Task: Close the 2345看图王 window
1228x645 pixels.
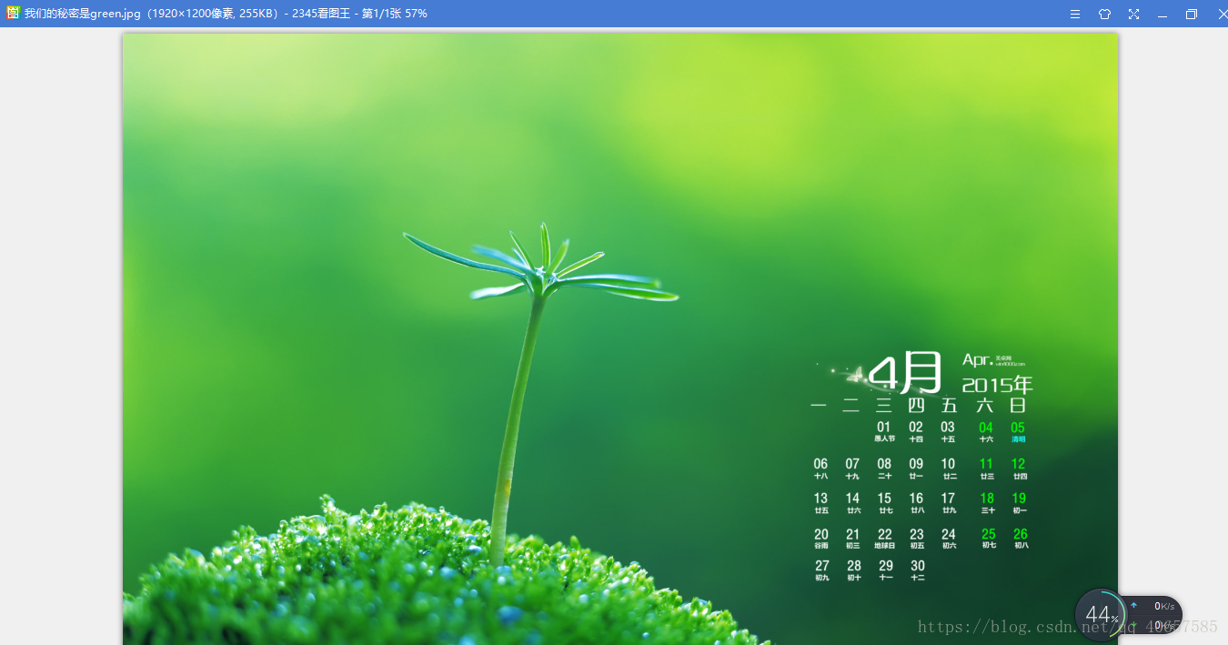Action: (x=1222, y=14)
